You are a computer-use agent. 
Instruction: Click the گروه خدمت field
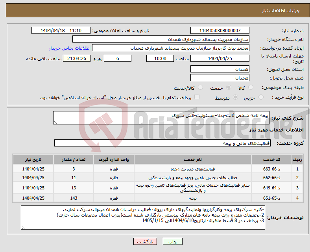(x=162, y=143)
